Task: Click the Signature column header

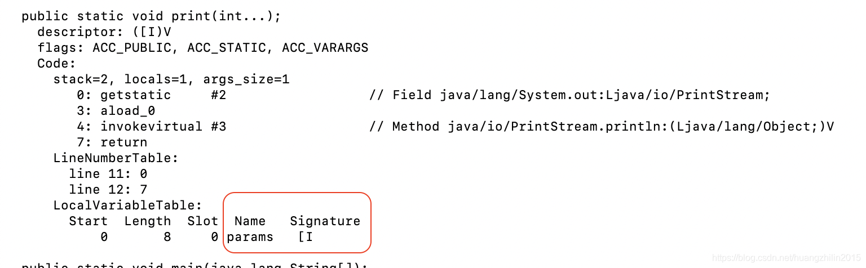Action: pos(325,221)
